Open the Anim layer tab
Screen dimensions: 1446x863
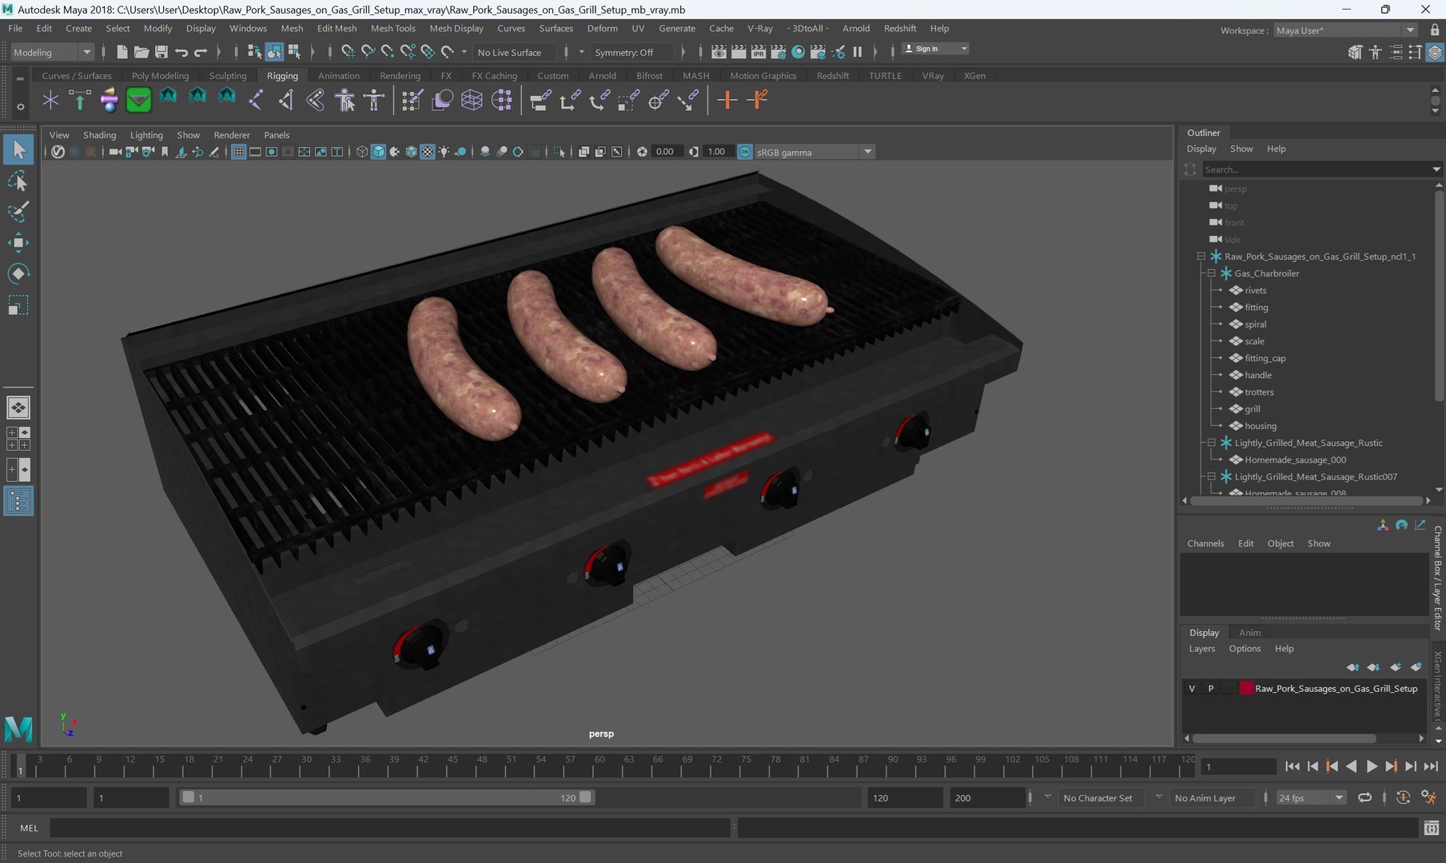coord(1249,632)
